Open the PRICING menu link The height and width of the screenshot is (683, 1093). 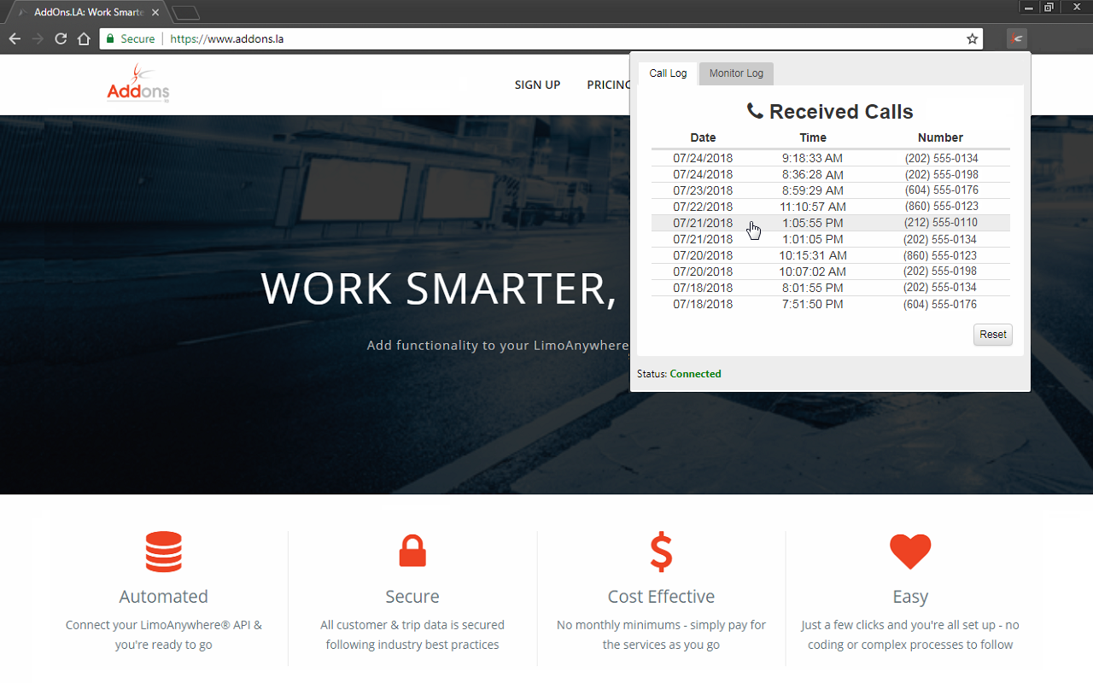(609, 85)
